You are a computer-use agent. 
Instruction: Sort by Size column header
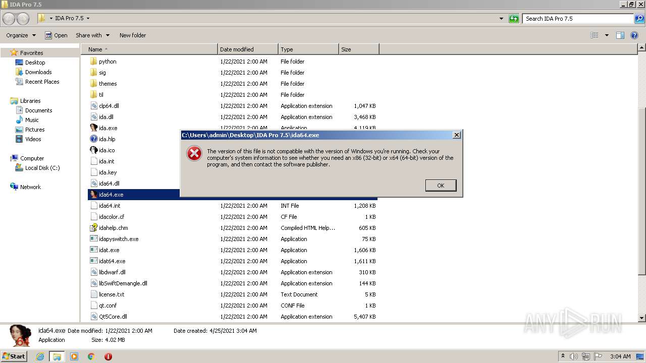click(x=359, y=49)
